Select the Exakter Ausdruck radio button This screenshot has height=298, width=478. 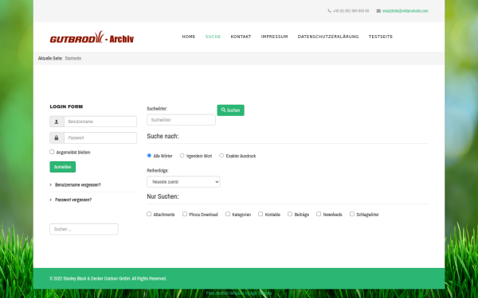click(221, 156)
